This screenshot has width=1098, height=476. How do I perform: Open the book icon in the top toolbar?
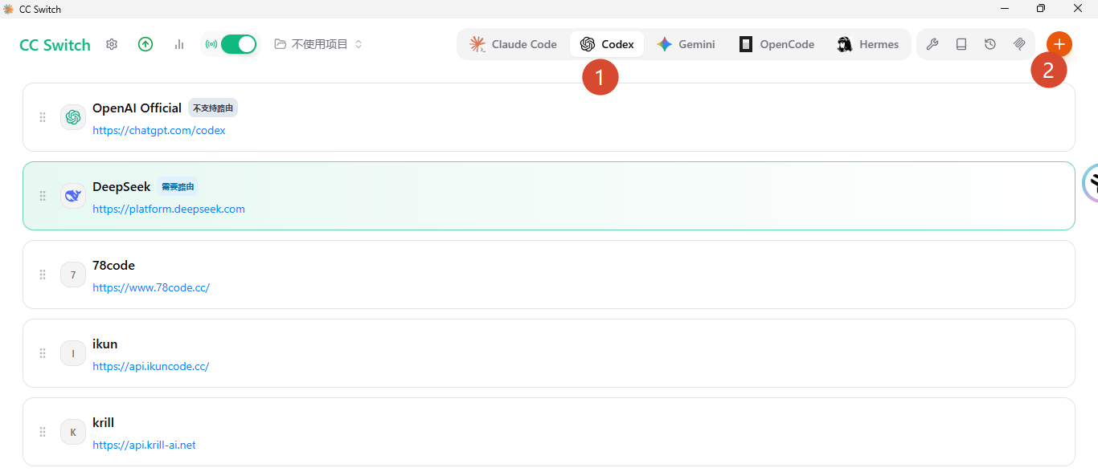click(961, 44)
